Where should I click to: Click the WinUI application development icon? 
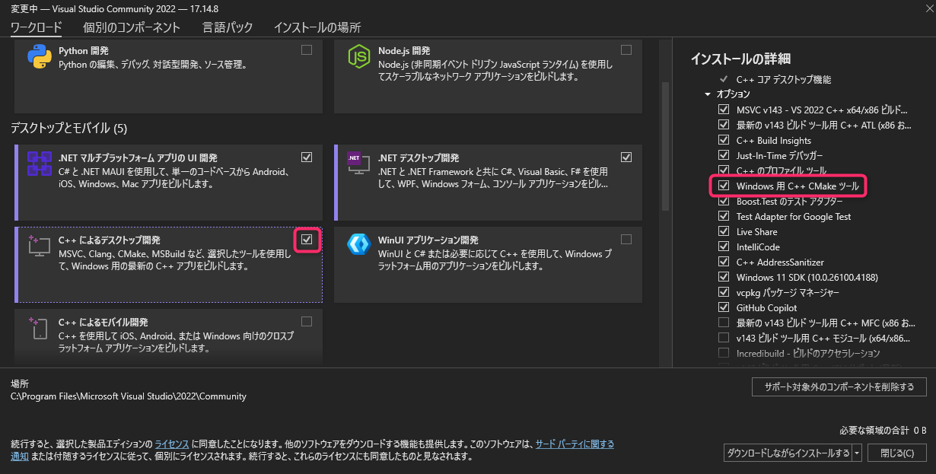coord(358,244)
